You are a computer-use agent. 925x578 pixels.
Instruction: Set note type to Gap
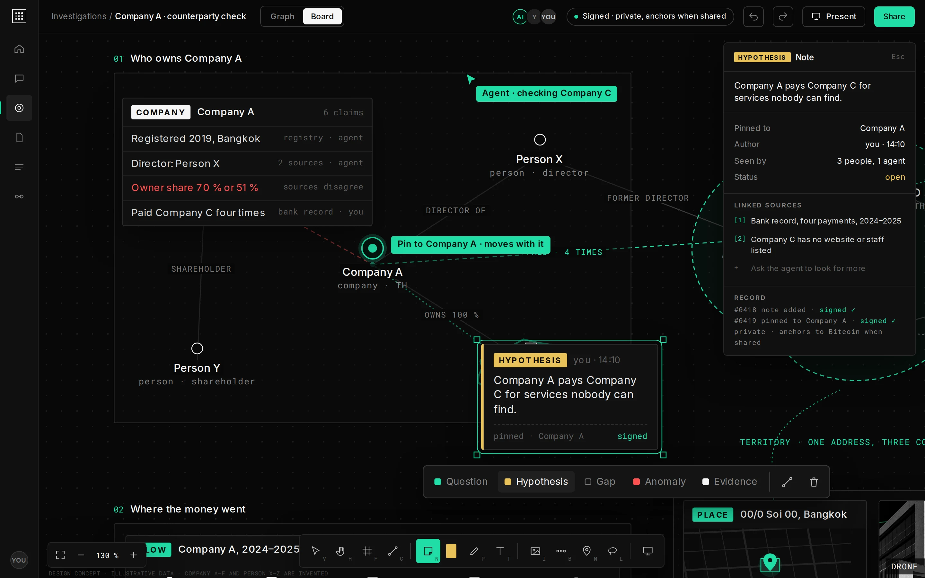(600, 482)
